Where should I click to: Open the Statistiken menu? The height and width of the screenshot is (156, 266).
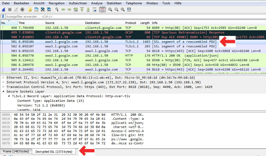(114, 3)
